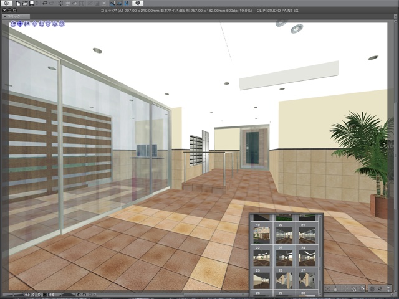The image size is (399, 299).
Task: Click the fill bucket toolbar icon
Action: pos(74,3)
